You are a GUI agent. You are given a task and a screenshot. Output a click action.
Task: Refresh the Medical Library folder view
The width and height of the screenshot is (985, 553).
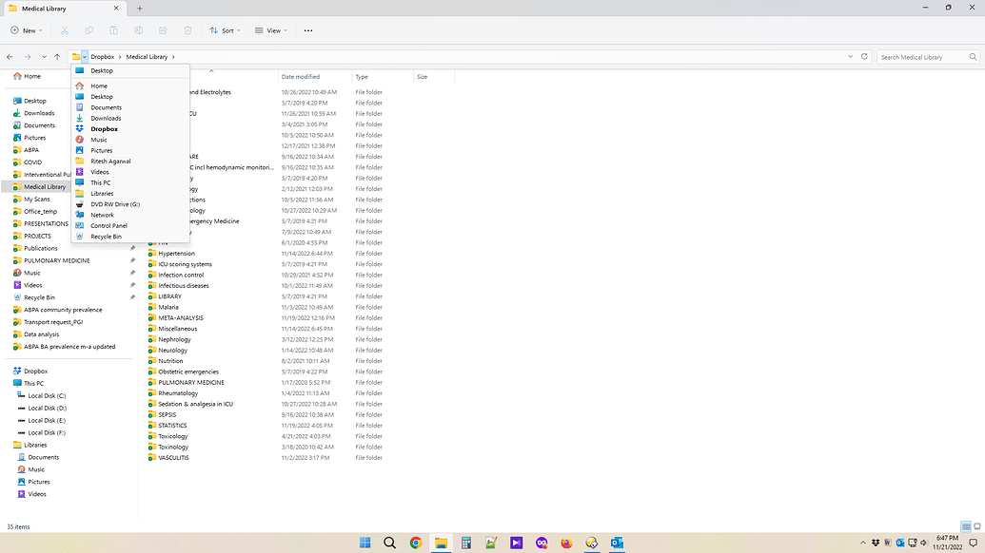click(x=864, y=56)
